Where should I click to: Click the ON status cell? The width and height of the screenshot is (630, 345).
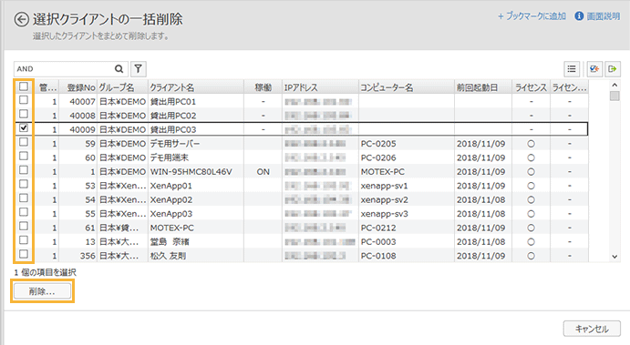[x=263, y=172]
